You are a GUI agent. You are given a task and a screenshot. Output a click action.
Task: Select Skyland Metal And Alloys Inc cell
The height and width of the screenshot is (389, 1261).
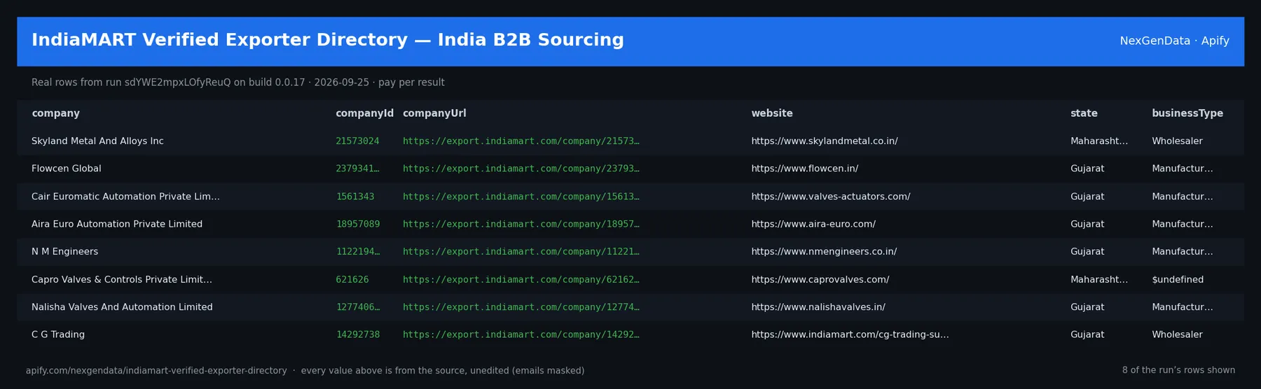click(x=97, y=141)
